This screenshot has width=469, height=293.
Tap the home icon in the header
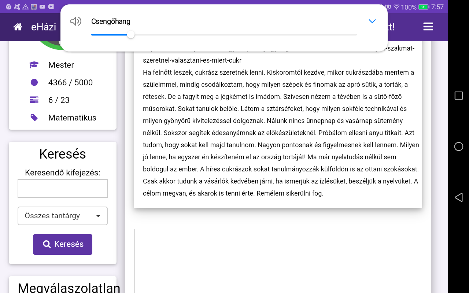pyautogui.click(x=18, y=27)
